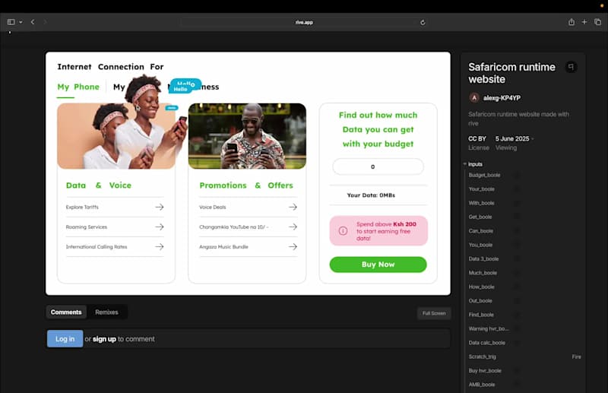
Task: Click the Warning hvr_bo... input label
Action: 489,328
